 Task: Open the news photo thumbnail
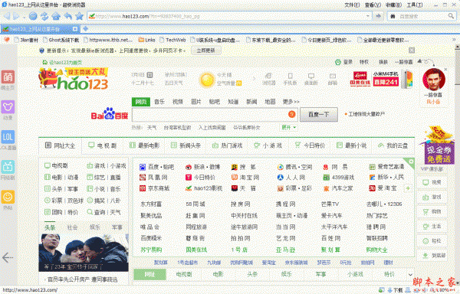[x=84, y=253]
